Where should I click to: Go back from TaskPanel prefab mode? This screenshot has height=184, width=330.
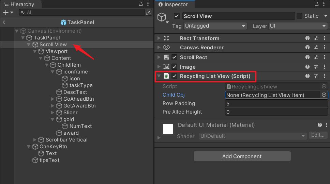4,22
